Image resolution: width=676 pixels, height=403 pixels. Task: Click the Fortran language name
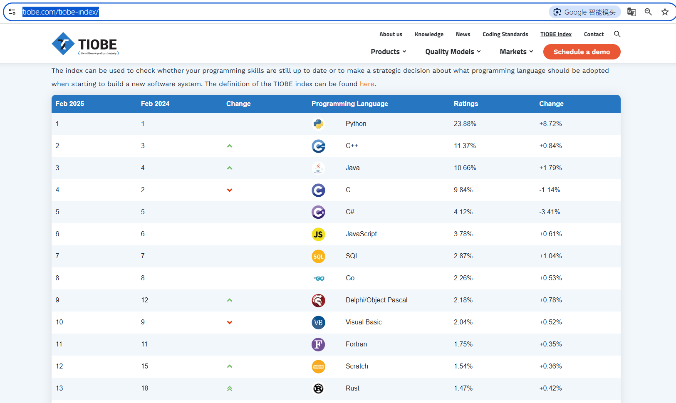356,344
